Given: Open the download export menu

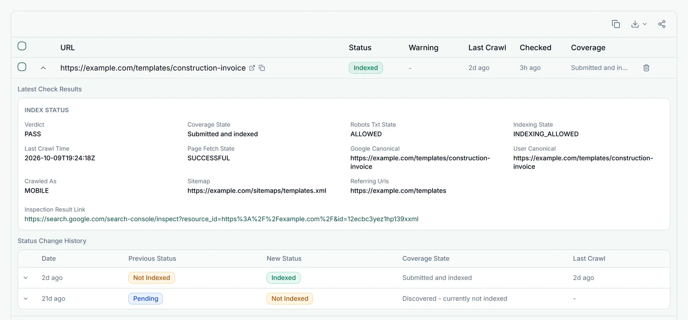Looking at the screenshot, I should click(639, 24).
